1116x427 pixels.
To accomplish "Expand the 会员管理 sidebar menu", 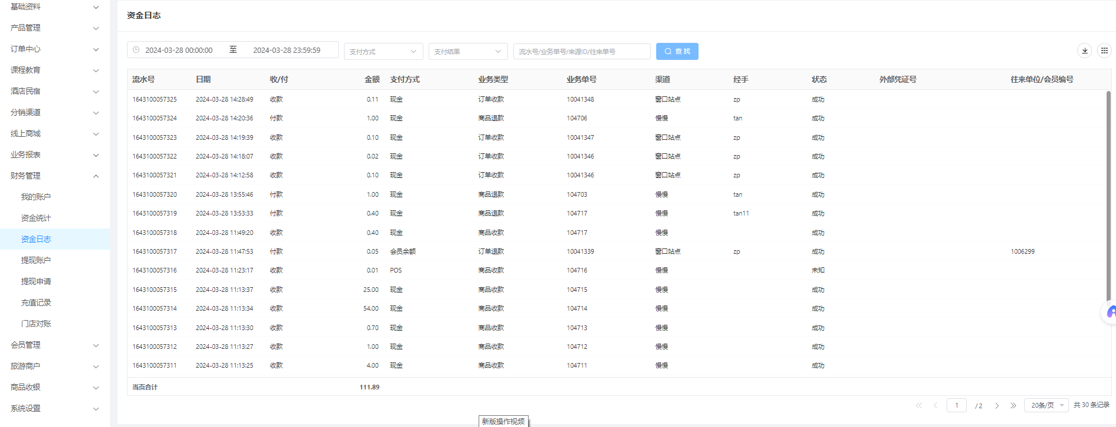I will point(55,345).
